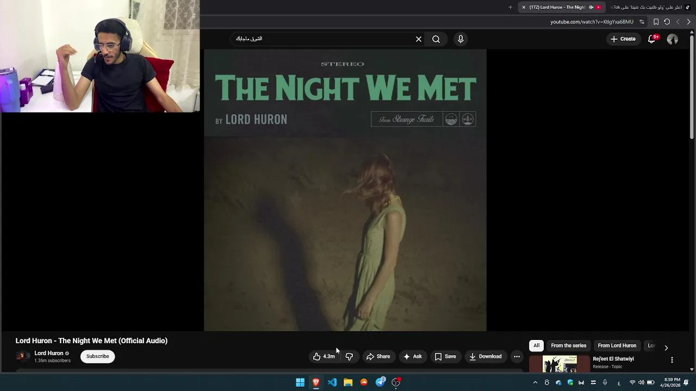Open the Reje'eet El Shatwiyi title
696x391 pixels.
613,359
